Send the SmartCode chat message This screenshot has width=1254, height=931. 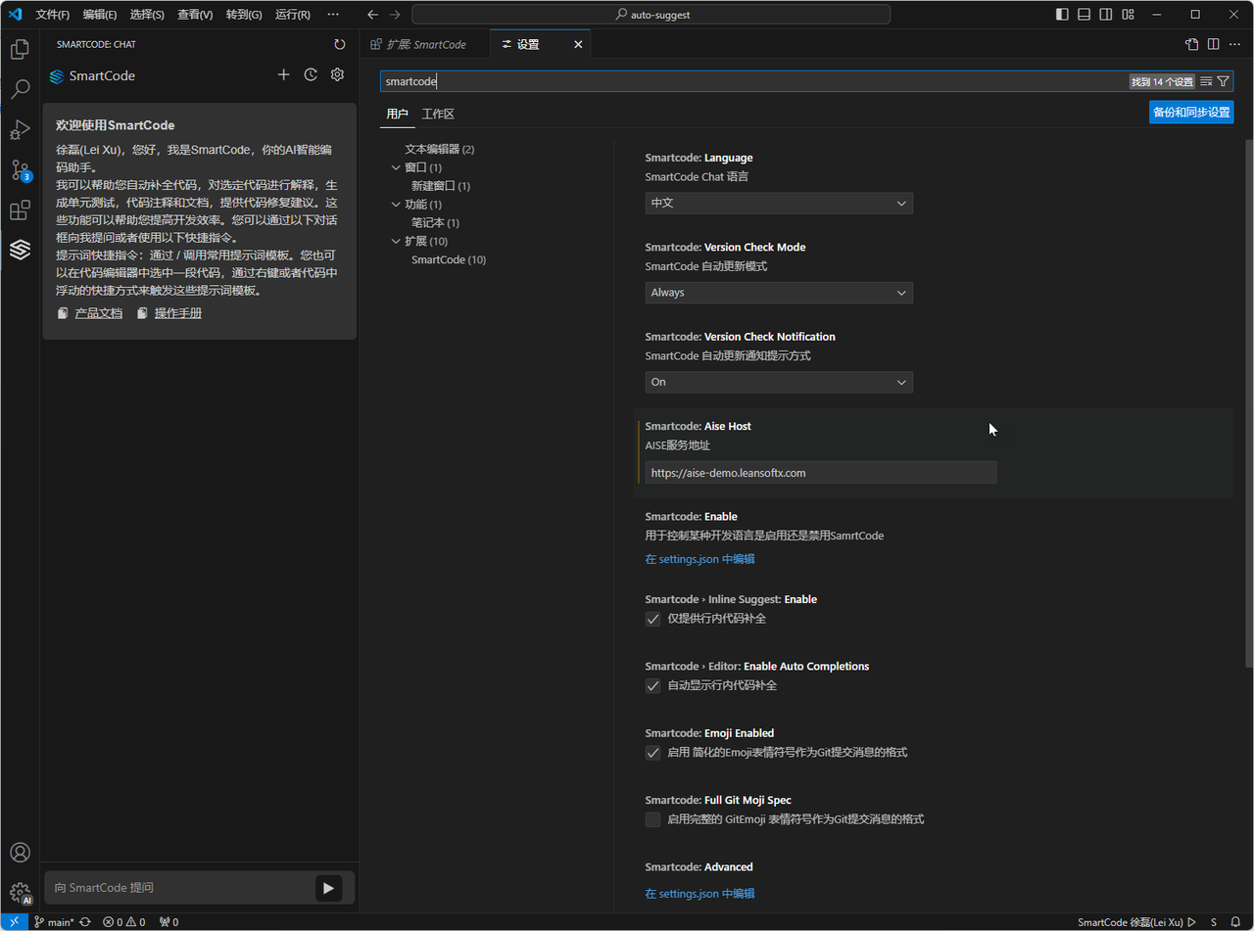(328, 888)
